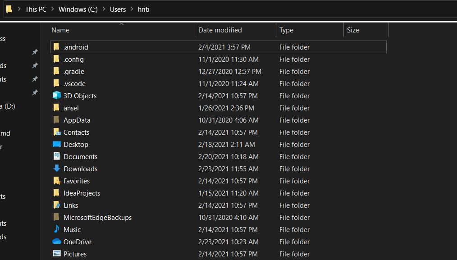Click the Music note icon
Viewport: 457px width, 260px height.
pos(56,229)
